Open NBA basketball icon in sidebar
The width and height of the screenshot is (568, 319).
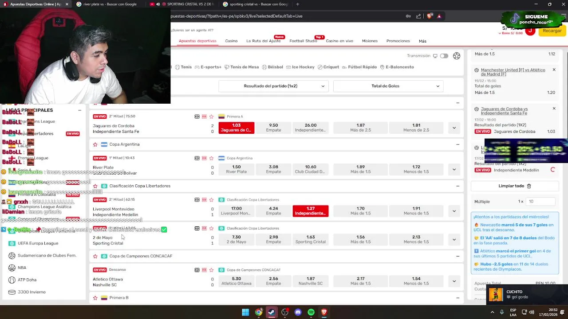(12, 268)
